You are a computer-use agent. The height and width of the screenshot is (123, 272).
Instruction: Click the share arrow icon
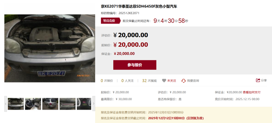[x=258, y=80]
